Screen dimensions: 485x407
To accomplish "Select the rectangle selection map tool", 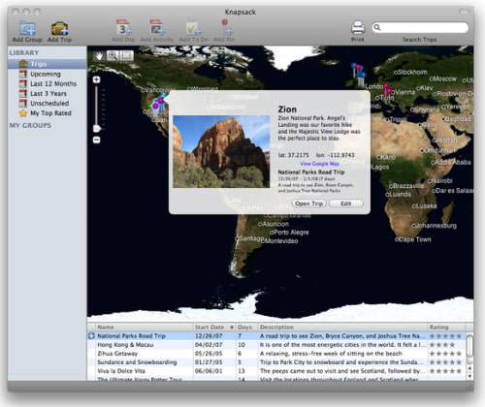I will click(x=126, y=56).
